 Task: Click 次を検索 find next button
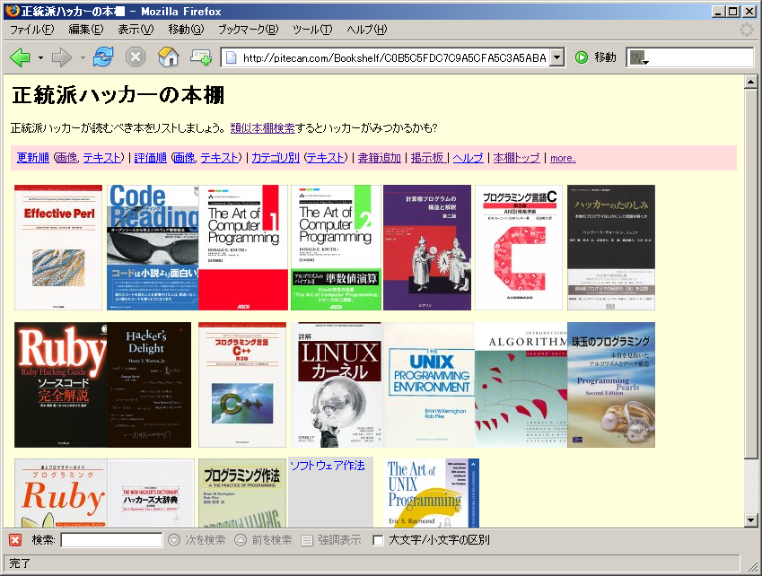(x=197, y=540)
